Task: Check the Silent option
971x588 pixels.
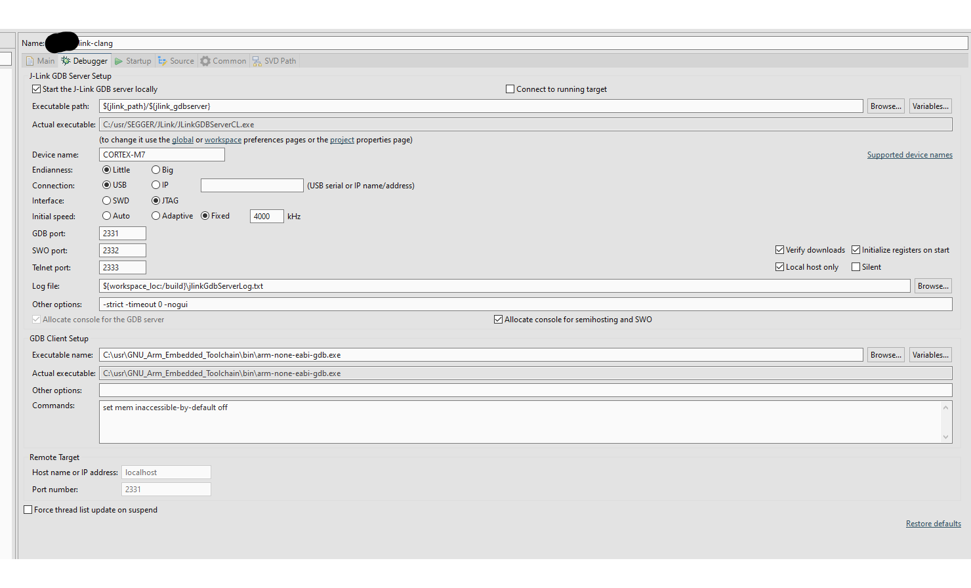Action: 856,266
